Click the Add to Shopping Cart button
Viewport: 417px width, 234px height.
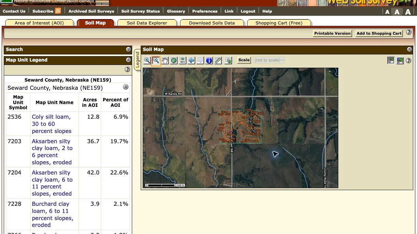tap(379, 33)
